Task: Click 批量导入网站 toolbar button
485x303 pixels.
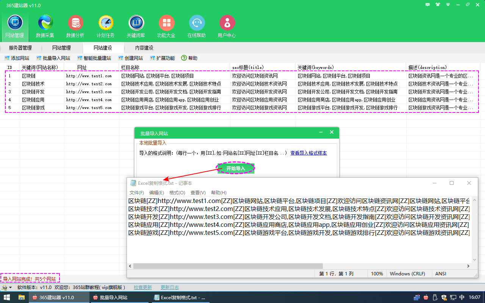Action: (53, 58)
